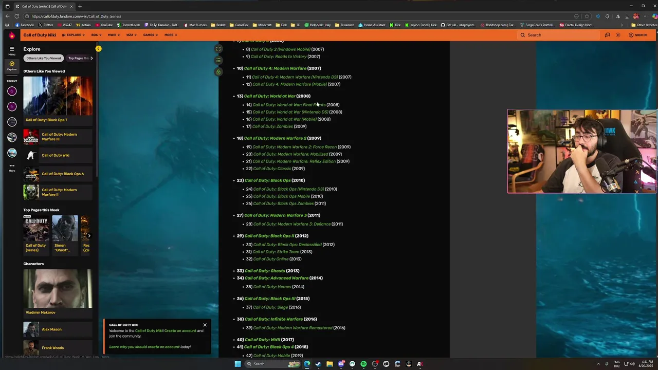Open Call of Duty: Black Ops 7 thumbnail
The height and width of the screenshot is (370, 658).
pyautogui.click(x=58, y=96)
